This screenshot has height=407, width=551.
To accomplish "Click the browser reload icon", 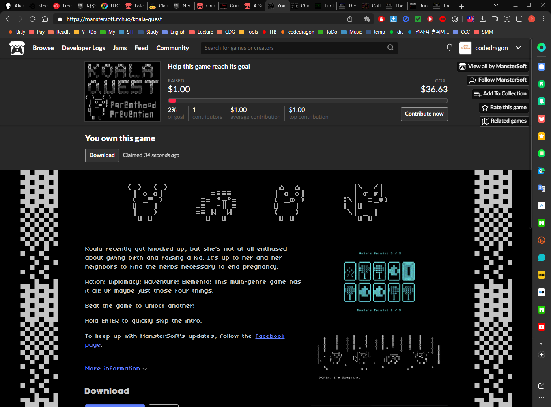I will pyautogui.click(x=33, y=19).
